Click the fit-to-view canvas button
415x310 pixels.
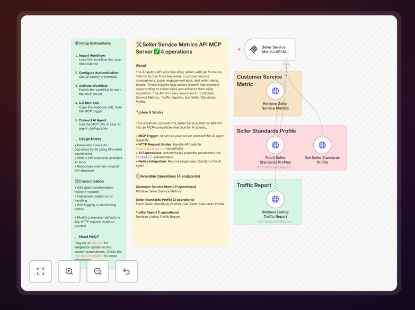40,271
